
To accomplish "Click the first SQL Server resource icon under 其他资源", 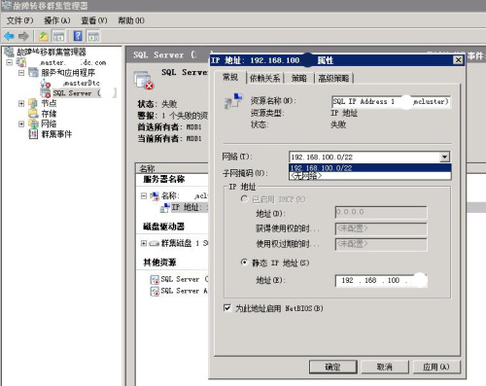I will coord(155,279).
